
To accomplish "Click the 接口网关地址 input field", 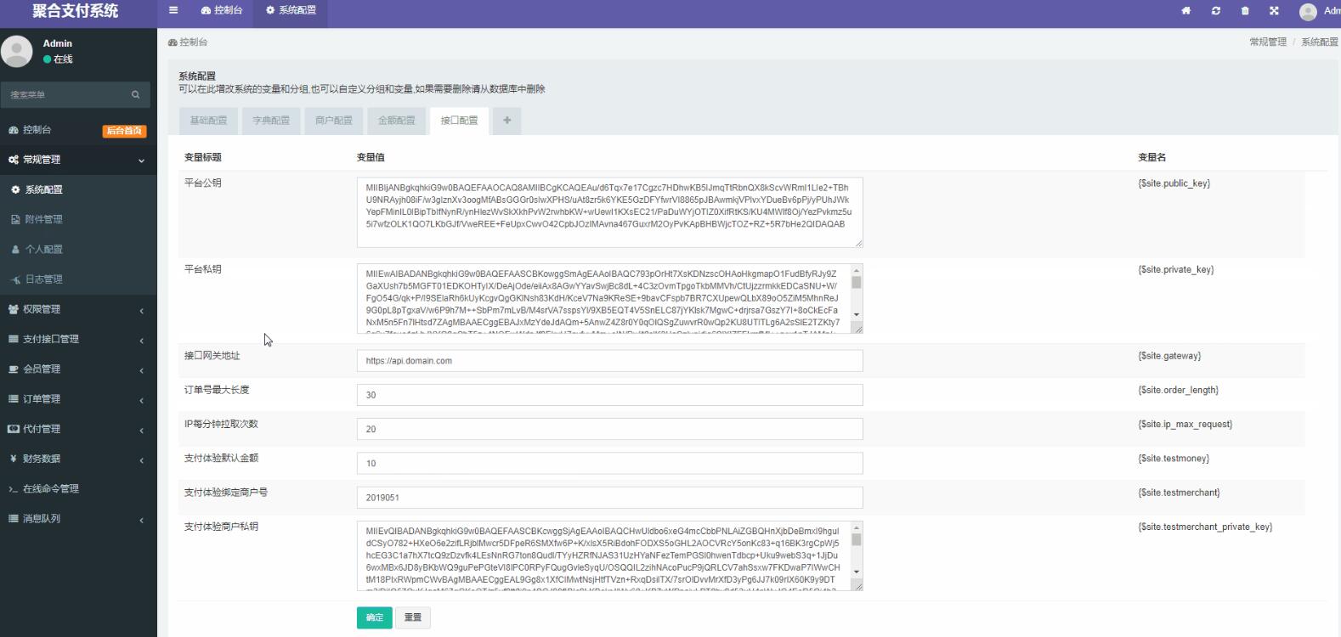I will click(609, 361).
